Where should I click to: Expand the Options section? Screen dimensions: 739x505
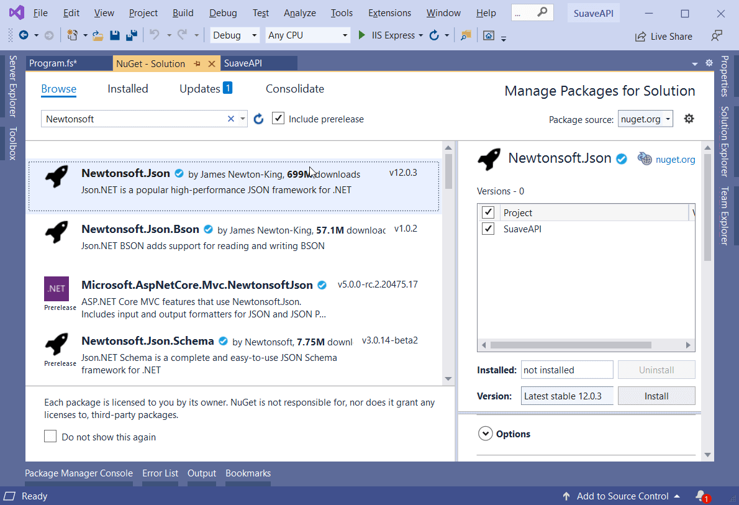tap(486, 434)
